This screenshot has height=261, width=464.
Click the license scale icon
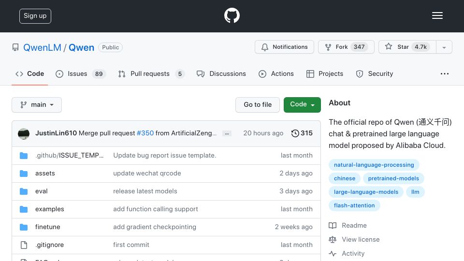(x=333, y=239)
